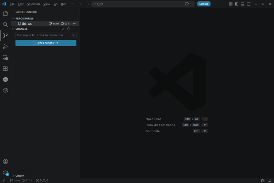Image resolution: width=274 pixels, height=183 pixels.
Task: Open the chat dropdown arrow in title bar
Action: click(192, 4)
